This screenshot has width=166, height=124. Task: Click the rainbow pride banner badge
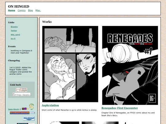tap(20, 113)
